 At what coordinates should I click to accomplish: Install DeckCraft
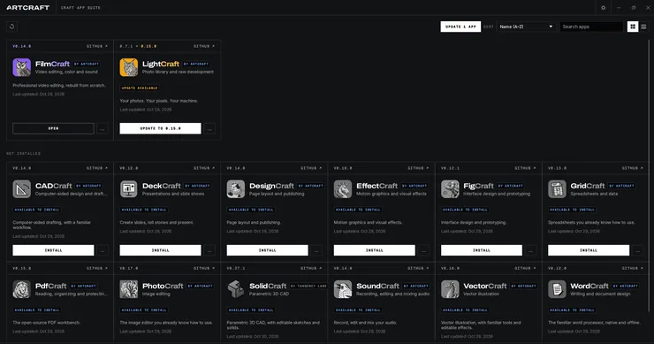160,250
